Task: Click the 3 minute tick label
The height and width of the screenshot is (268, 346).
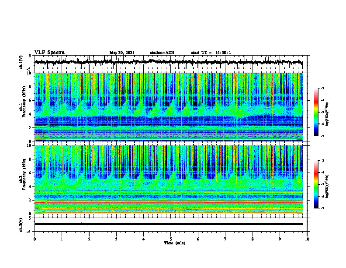Action: click(x=116, y=239)
